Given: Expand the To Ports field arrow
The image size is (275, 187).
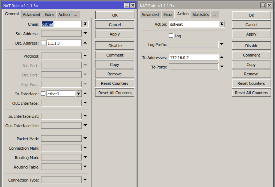Looking at the screenshot, I should (x=222, y=66).
